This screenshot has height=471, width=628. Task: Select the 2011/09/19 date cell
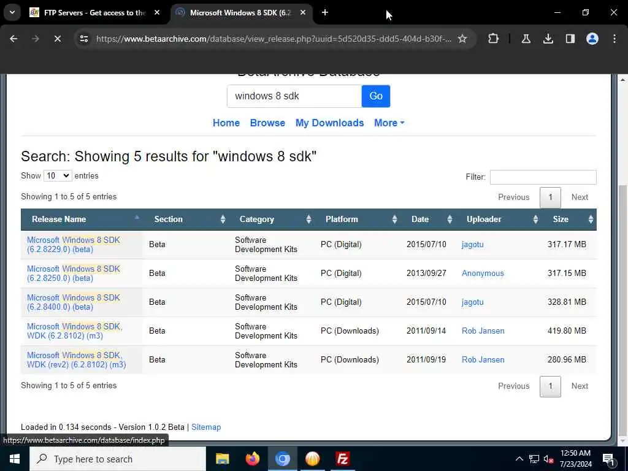pos(426,359)
